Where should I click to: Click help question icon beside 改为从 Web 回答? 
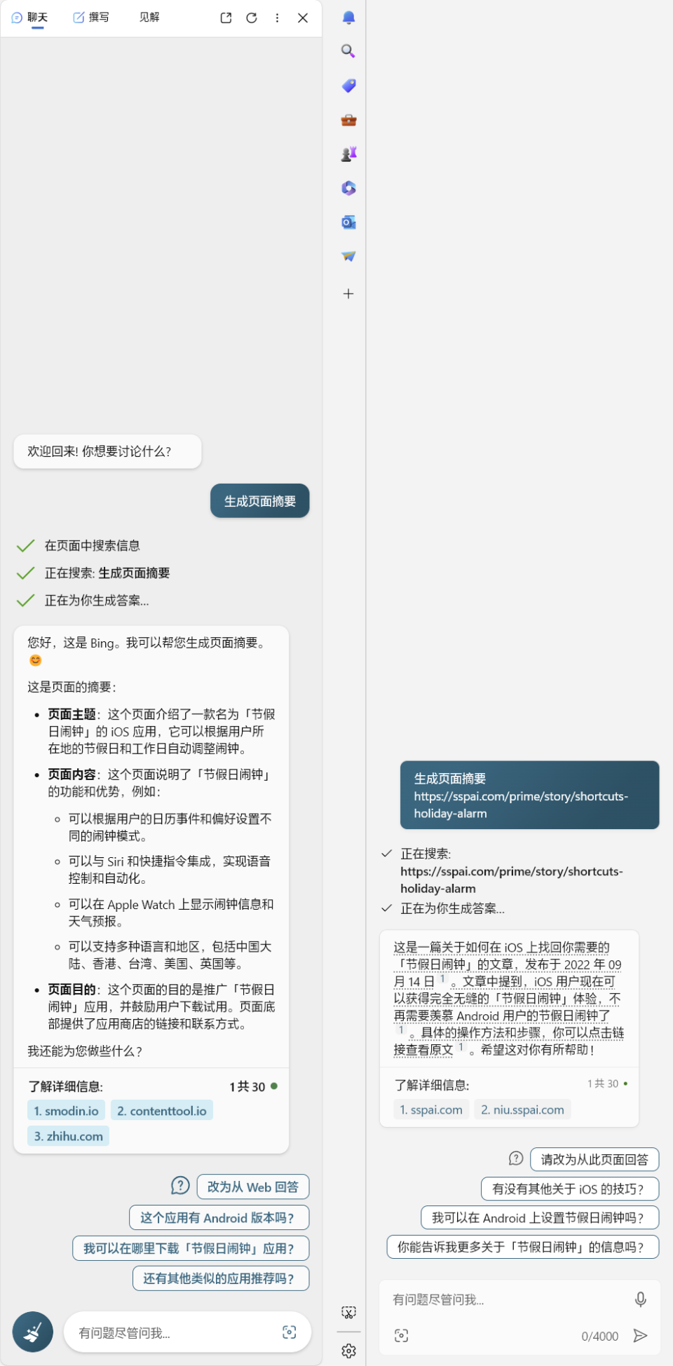pos(180,1185)
